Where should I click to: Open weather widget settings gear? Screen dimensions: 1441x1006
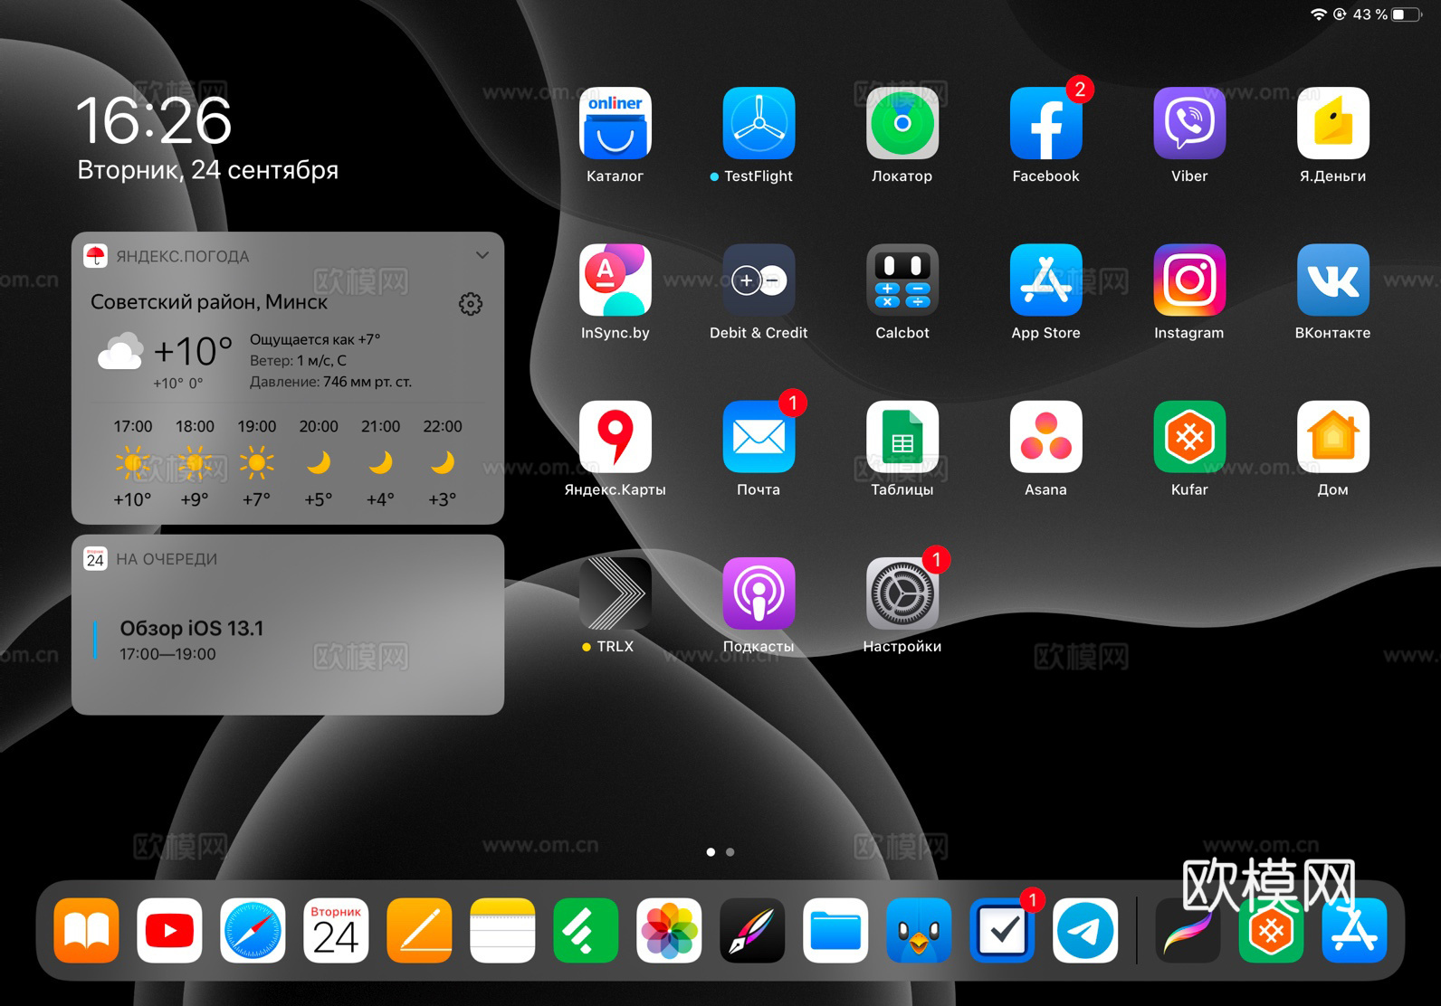(471, 304)
